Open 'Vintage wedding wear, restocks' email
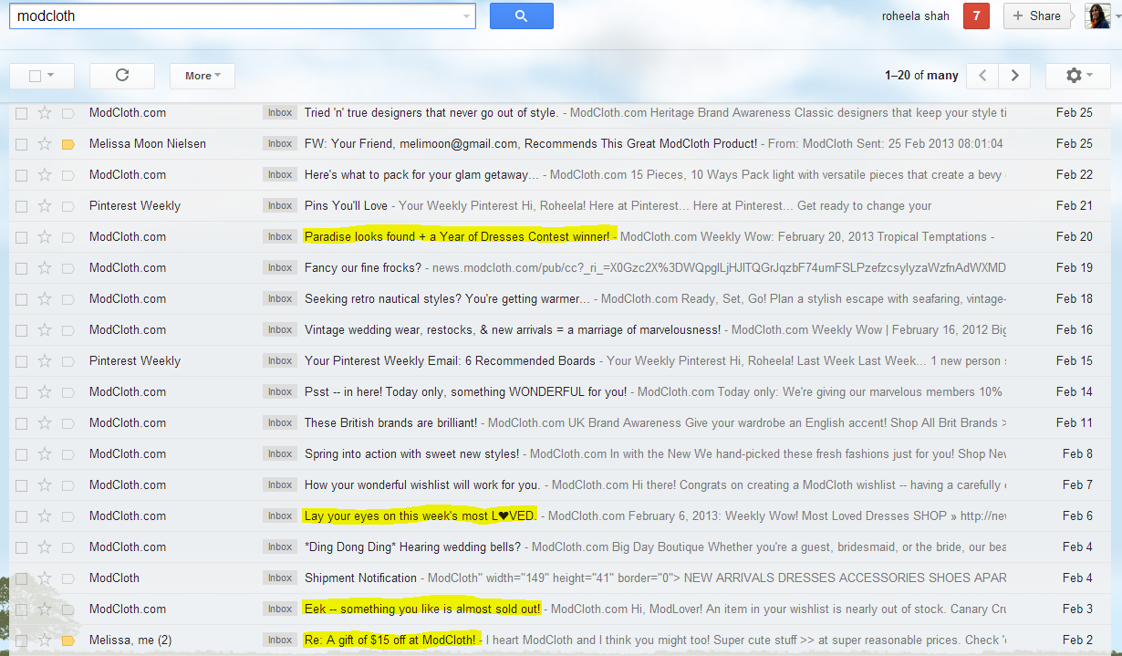The height and width of the screenshot is (656, 1122). tap(513, 329)
